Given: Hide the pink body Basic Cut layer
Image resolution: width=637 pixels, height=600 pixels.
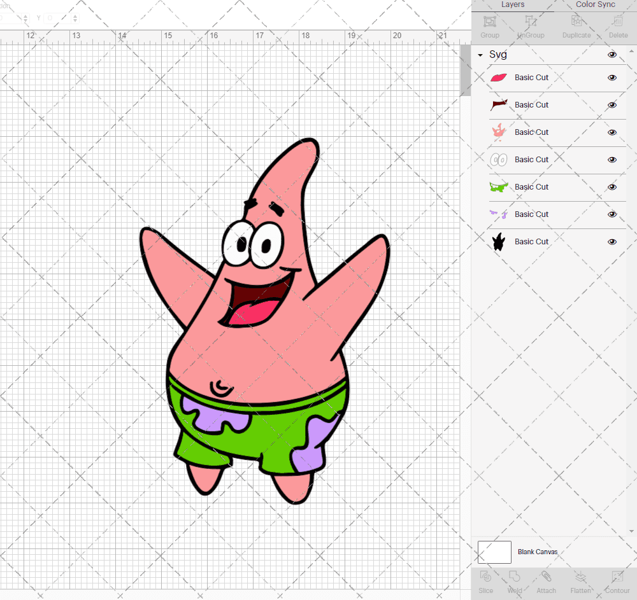Looking at the screenshot, I should click(612, 132).
